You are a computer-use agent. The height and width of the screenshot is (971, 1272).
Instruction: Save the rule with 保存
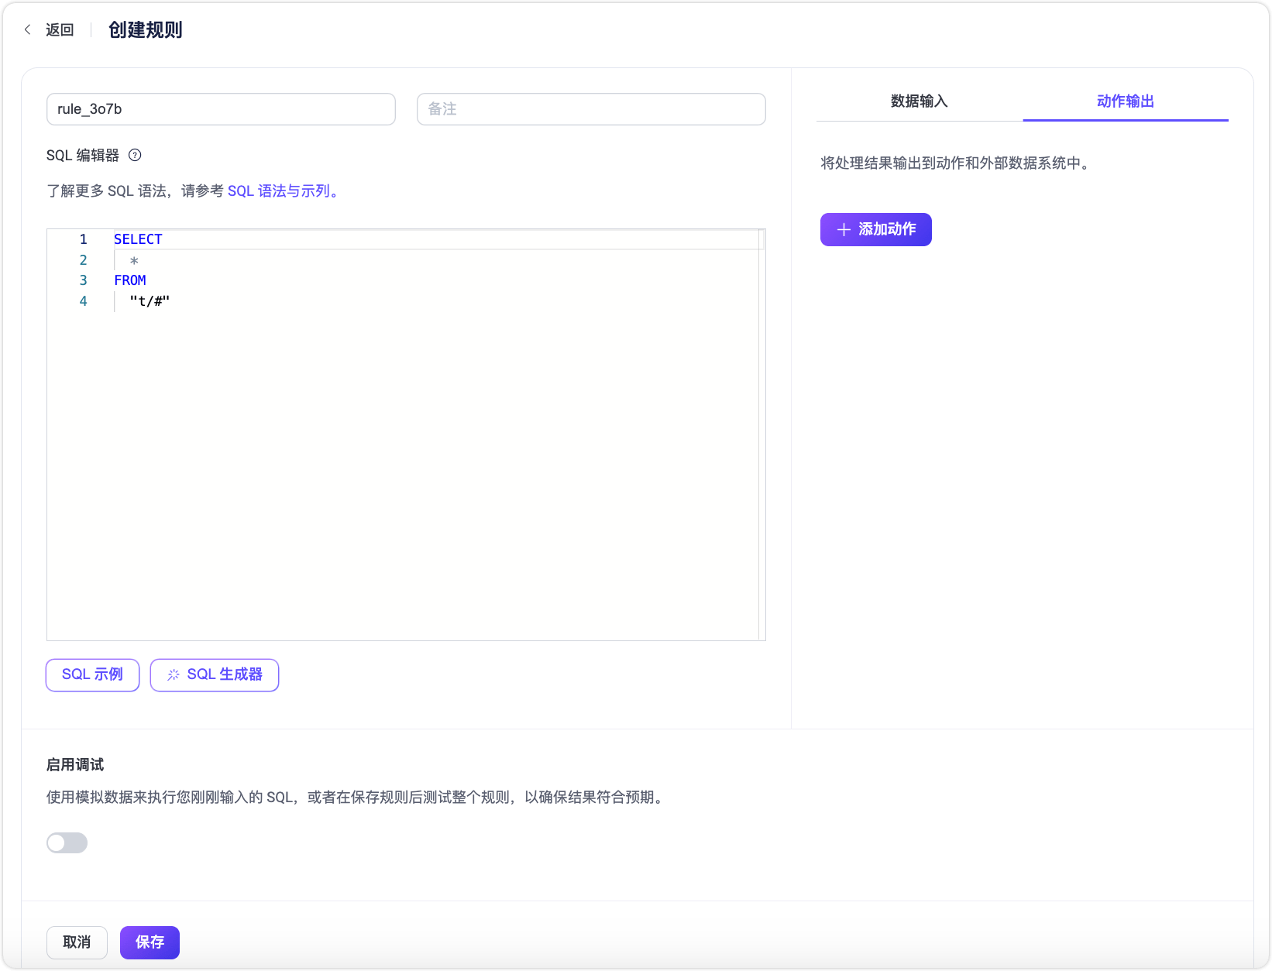coord(150,942)
